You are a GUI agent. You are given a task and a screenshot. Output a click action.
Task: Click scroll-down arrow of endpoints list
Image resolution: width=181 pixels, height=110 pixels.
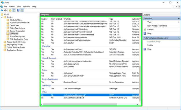pyautogui.click(x=140, y=102)
